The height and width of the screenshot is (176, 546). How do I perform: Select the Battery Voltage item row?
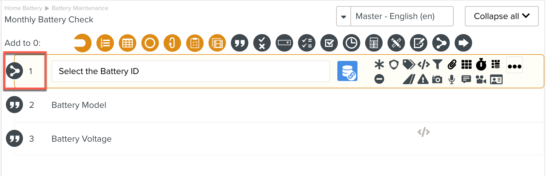click(x=279, y=139)
